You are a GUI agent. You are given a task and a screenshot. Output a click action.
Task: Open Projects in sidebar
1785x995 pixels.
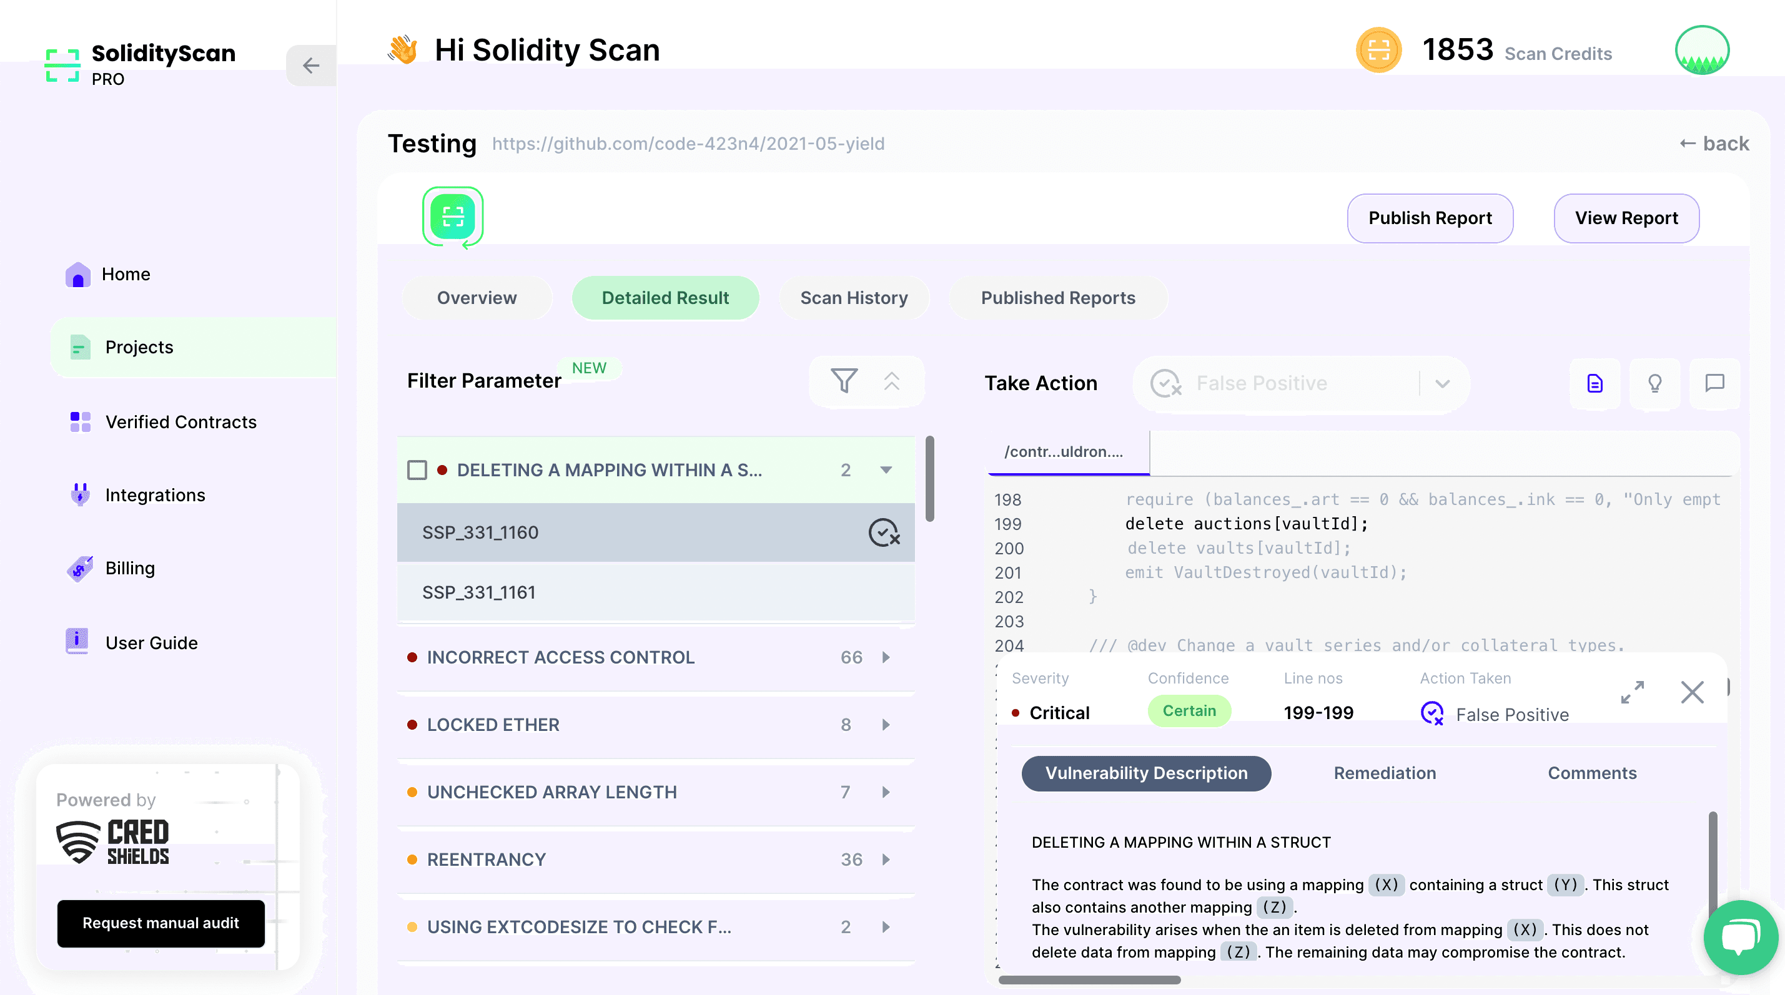(194, 347)
